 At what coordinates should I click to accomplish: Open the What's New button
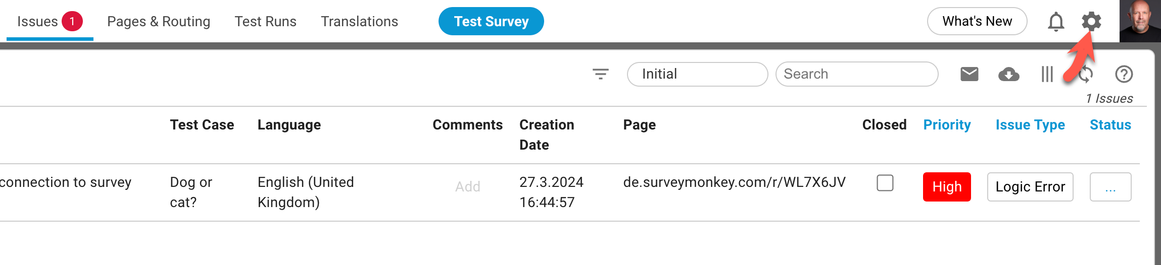click(977, 21)
